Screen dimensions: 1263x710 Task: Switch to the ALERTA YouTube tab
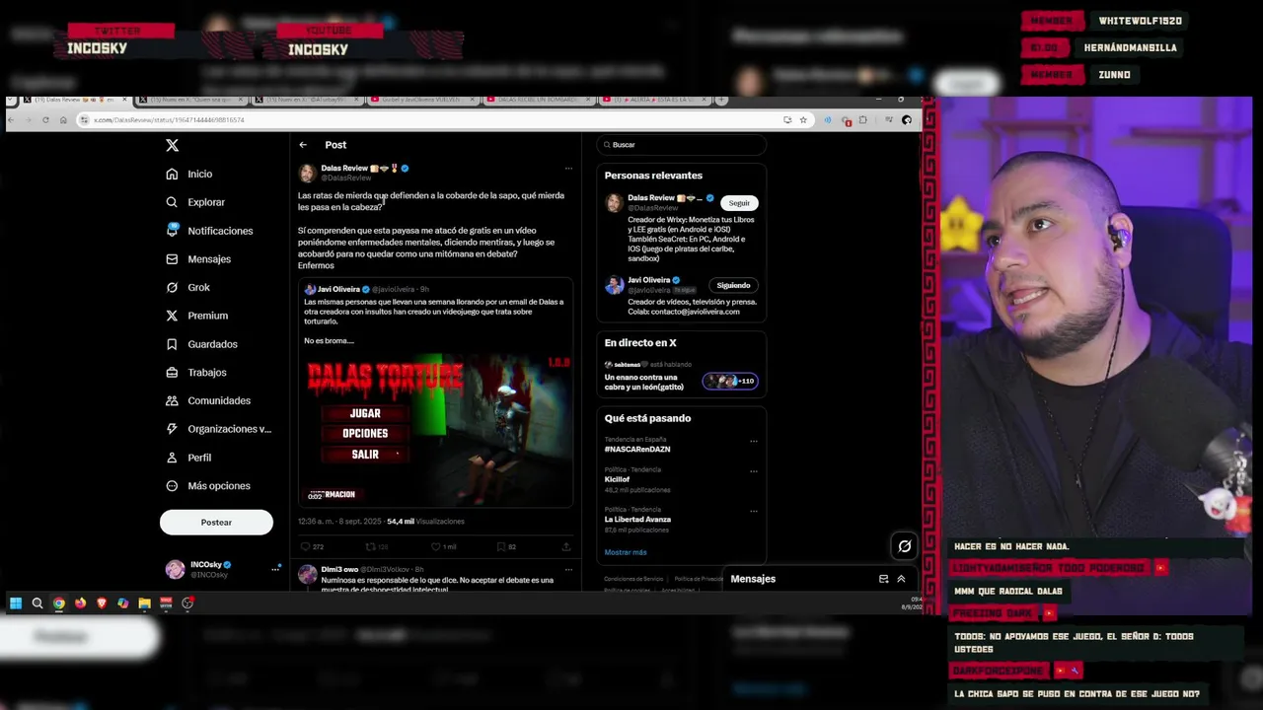[x=657, y=100]
